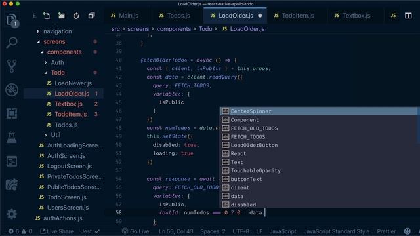Click UTF-8 encoding in status bar
Screen dimensions: 420x236
pyautogui.click(x=241, y=231)
